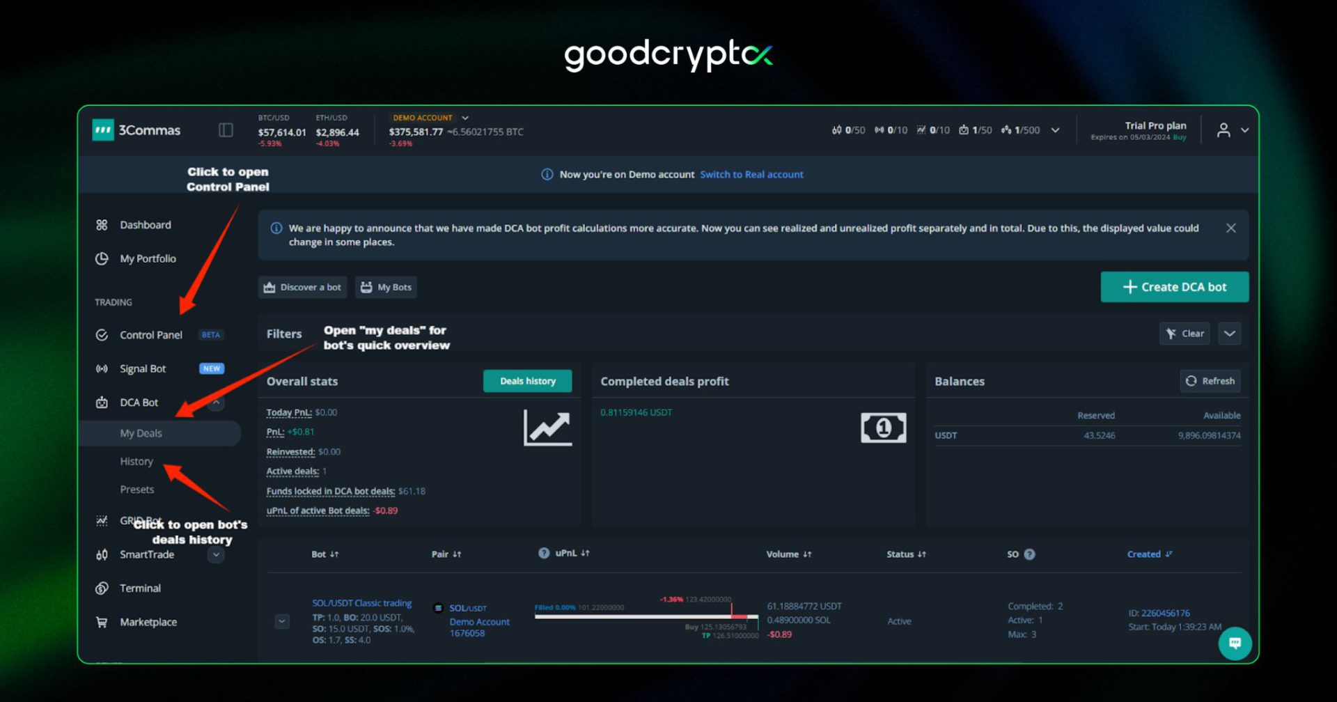The image size is (1337, 702).
Task: Sort deals by Volume column
Action: click(x=789, y=554)
